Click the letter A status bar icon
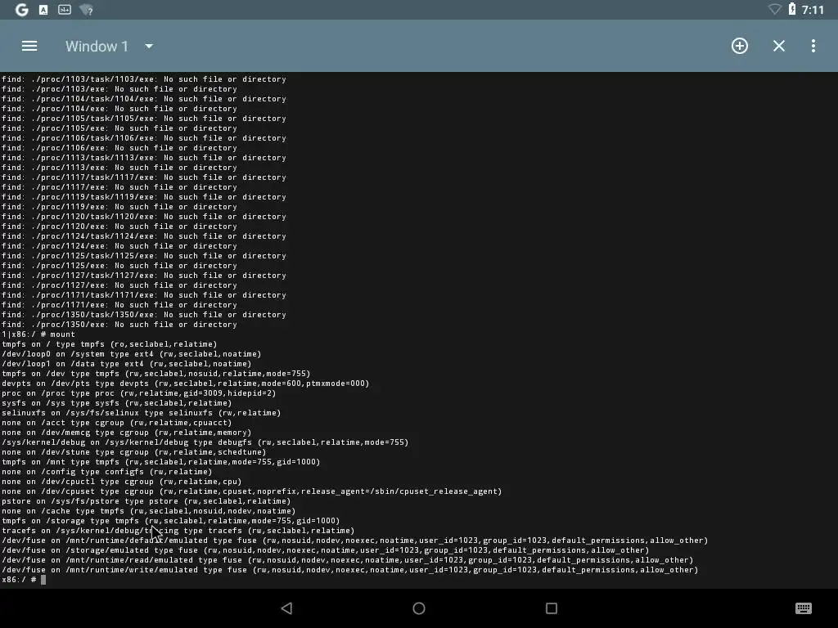The height and width of the screenshot is (628, 838). [43, 10]
